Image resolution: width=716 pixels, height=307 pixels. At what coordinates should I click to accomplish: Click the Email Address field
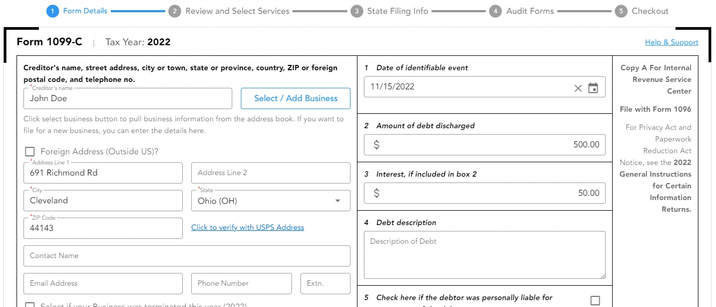(103, 284)
